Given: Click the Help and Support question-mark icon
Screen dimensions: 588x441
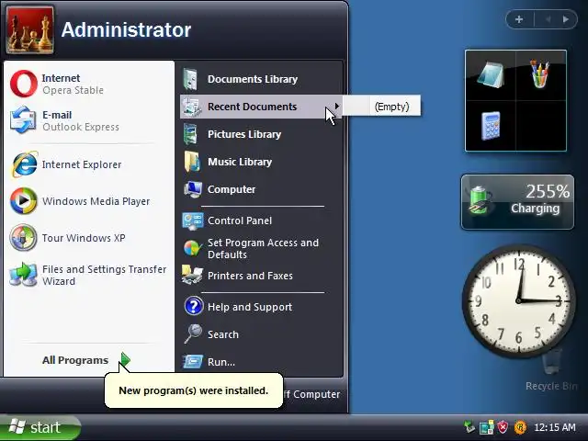Looking at the screenshot, I should [194, 306].
